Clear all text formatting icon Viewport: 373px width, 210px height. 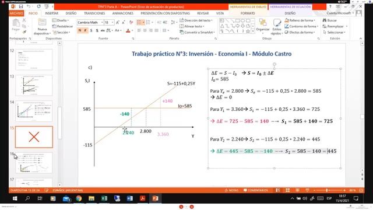131,22
